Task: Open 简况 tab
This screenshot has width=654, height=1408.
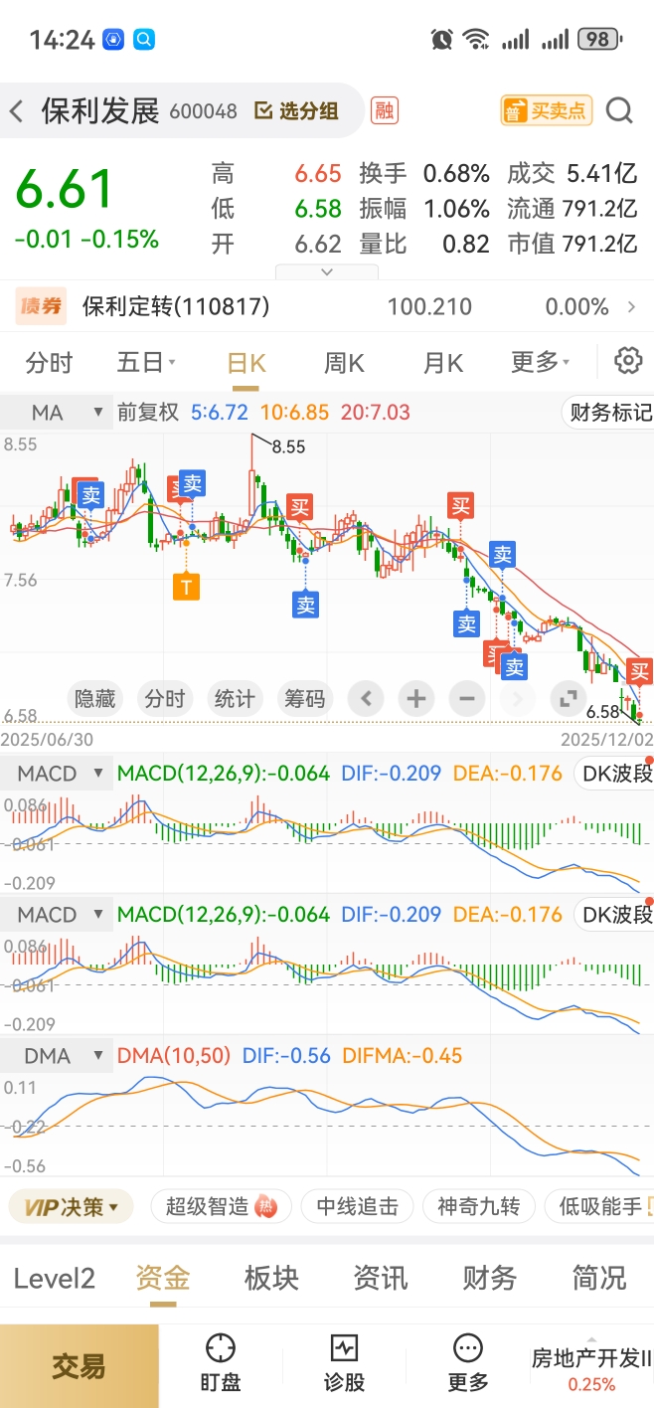Action: pos(599,1278)
